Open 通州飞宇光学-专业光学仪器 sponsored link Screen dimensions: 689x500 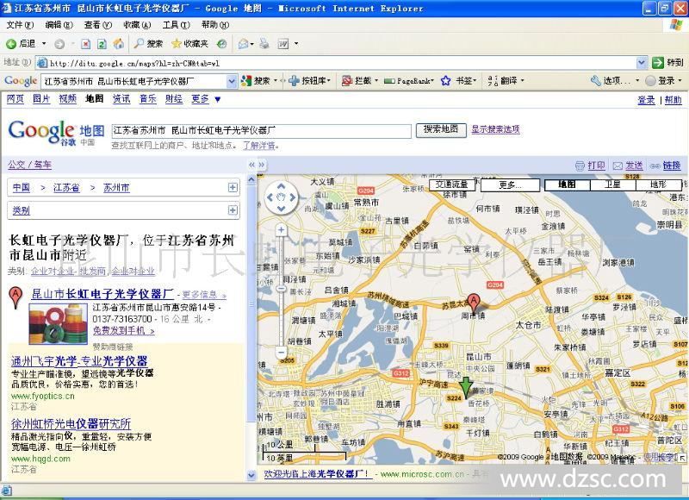(79, 361)
